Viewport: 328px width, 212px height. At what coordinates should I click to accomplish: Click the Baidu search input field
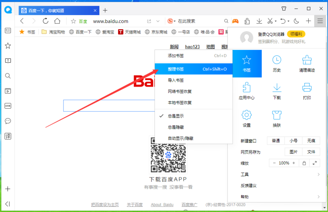[109, 106]
